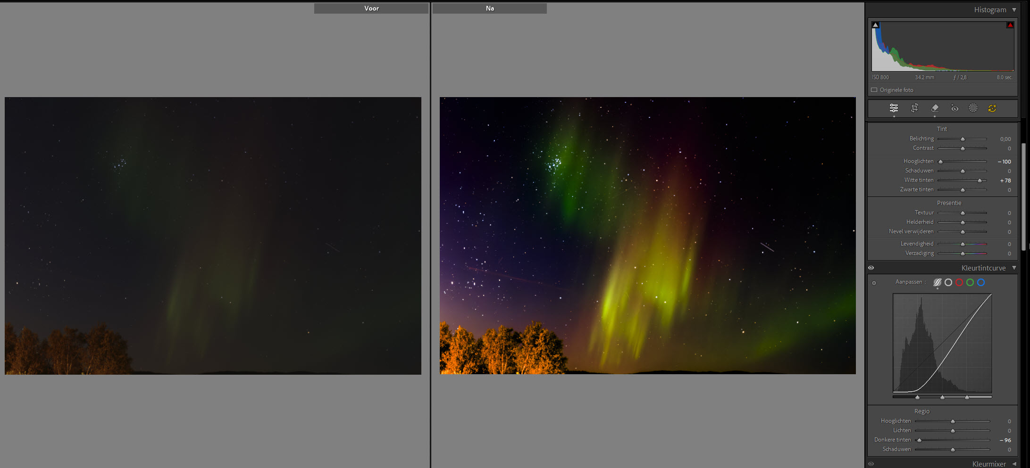Click the Na aurora preview image
The height and width of the screenshot is (468, 1030).
647,236
